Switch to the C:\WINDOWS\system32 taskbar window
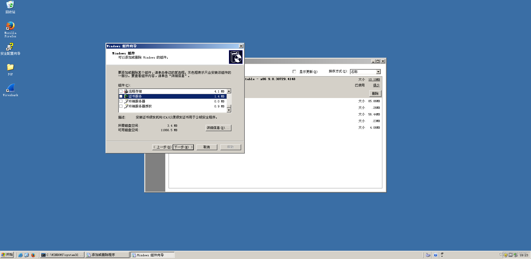The image size is (531, 259). tap(62, 255)
